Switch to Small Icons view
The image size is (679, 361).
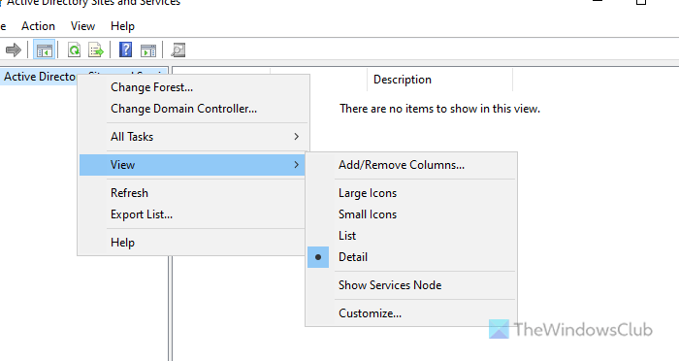click(411, 214)
